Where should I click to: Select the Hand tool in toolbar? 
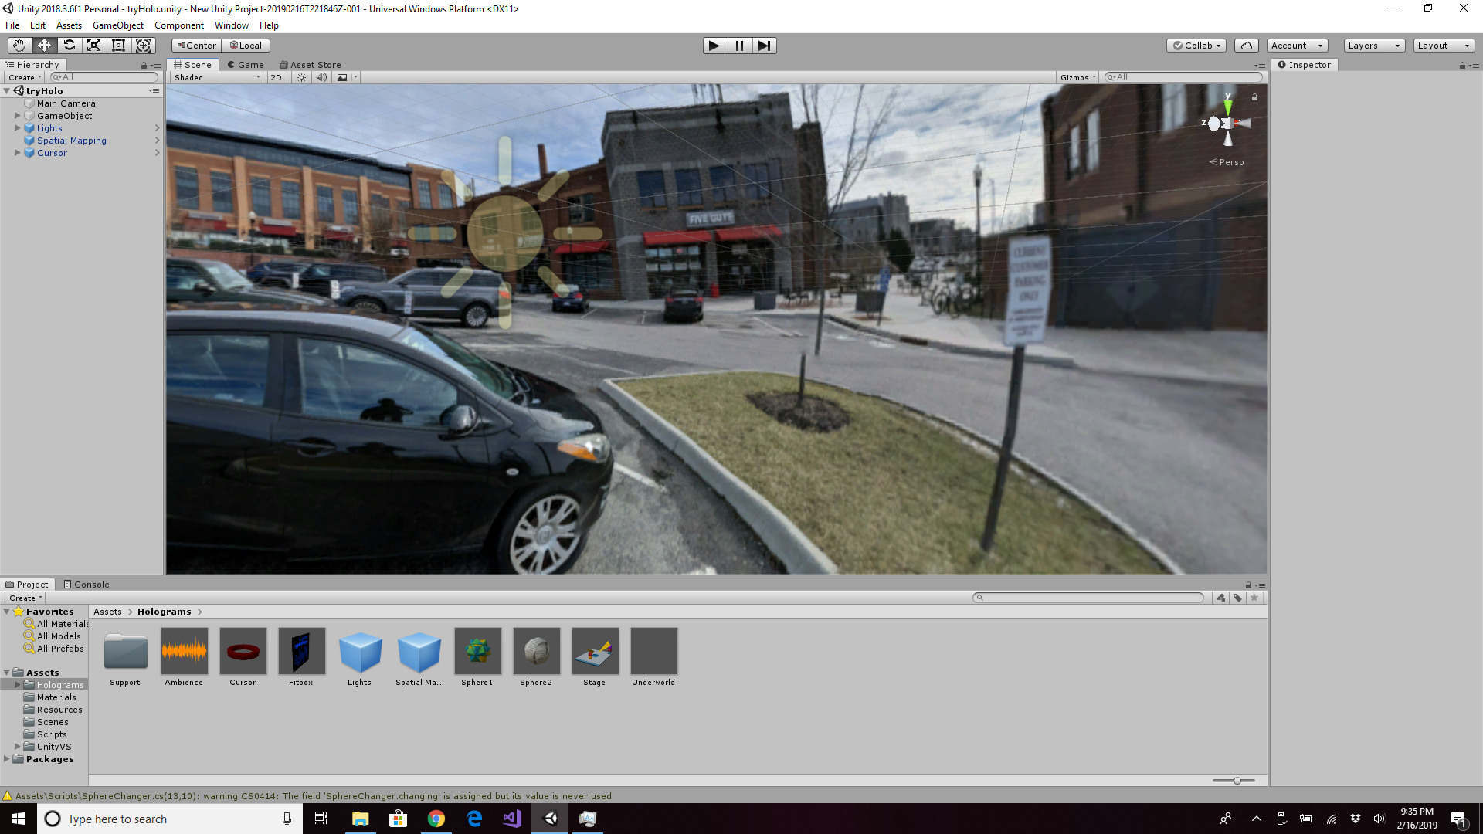pyautogui.click(x=19, y=46)
